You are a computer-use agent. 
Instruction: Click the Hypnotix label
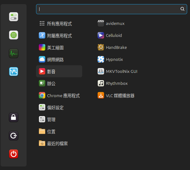point(114,60)
